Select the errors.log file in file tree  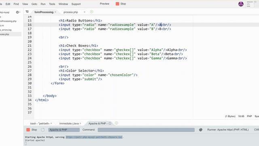(6, 30)
